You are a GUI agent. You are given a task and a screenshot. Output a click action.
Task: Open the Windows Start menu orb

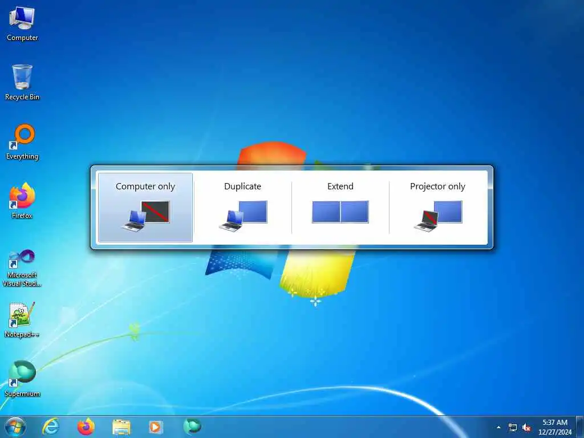tap(15, 427)
